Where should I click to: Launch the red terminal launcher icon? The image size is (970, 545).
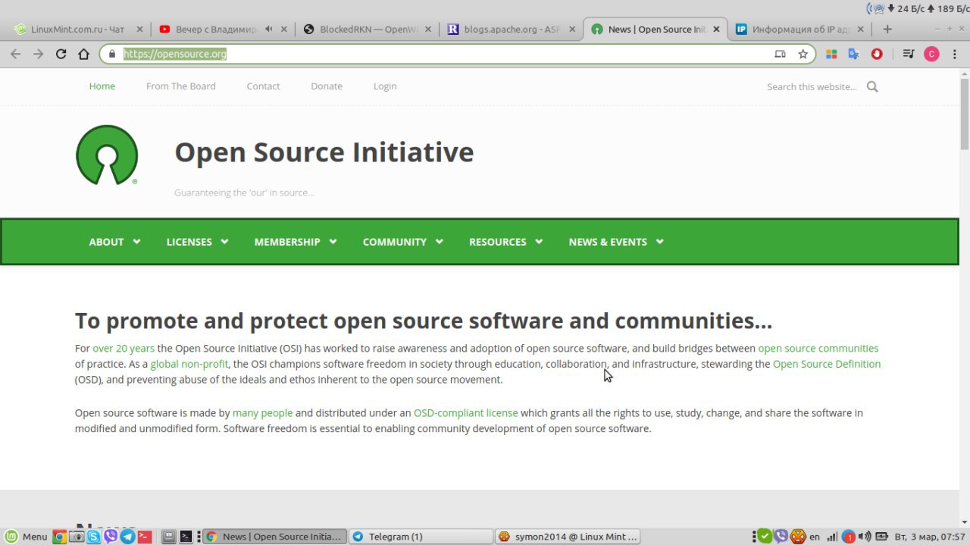[x=145, y=537]
